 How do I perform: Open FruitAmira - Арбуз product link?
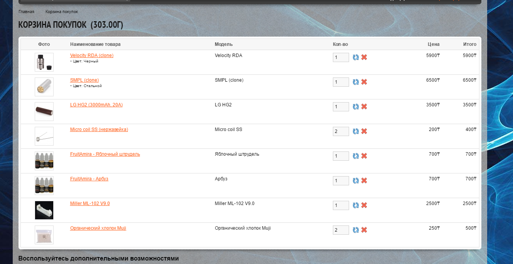(x=89, y=179)
